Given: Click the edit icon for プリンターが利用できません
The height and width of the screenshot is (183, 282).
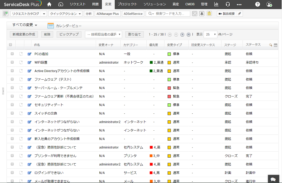Looking at the screenshot, I should [29, 156].
